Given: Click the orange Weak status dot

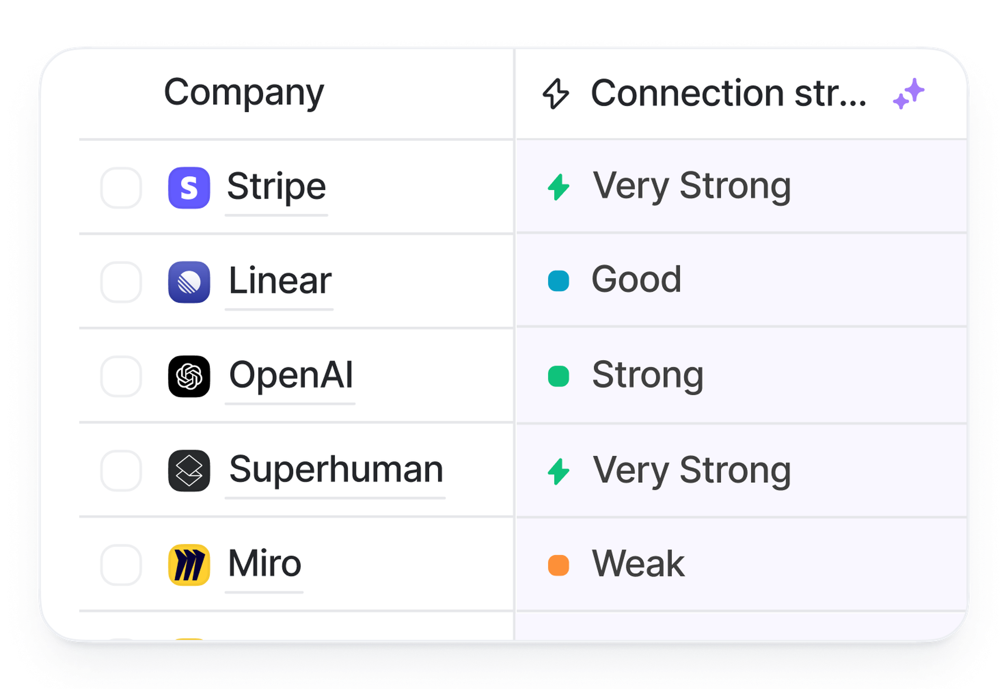Looking at the screenshot, I should (x=558, y=565).
